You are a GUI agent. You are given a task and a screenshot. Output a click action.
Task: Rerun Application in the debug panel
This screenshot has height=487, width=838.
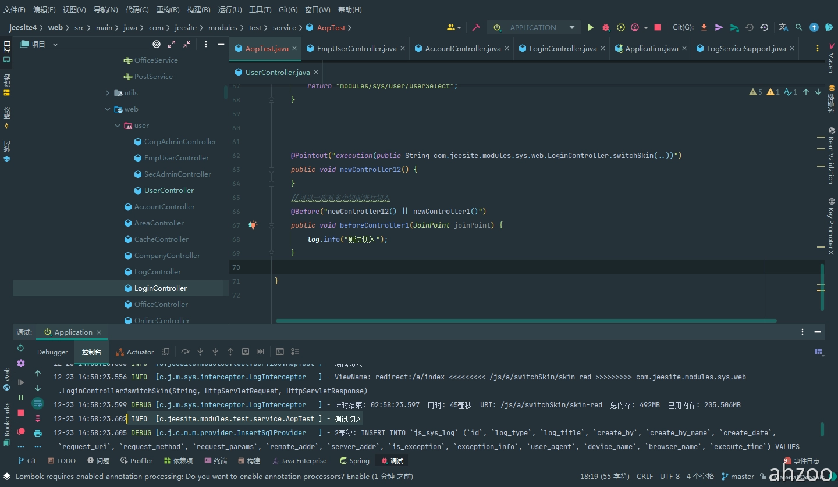tap(21, 348)
